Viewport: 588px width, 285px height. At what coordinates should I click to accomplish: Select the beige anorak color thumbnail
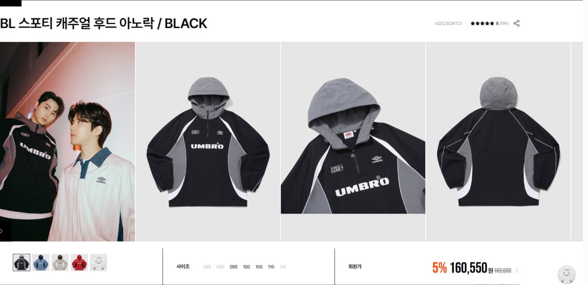(60, 262)
